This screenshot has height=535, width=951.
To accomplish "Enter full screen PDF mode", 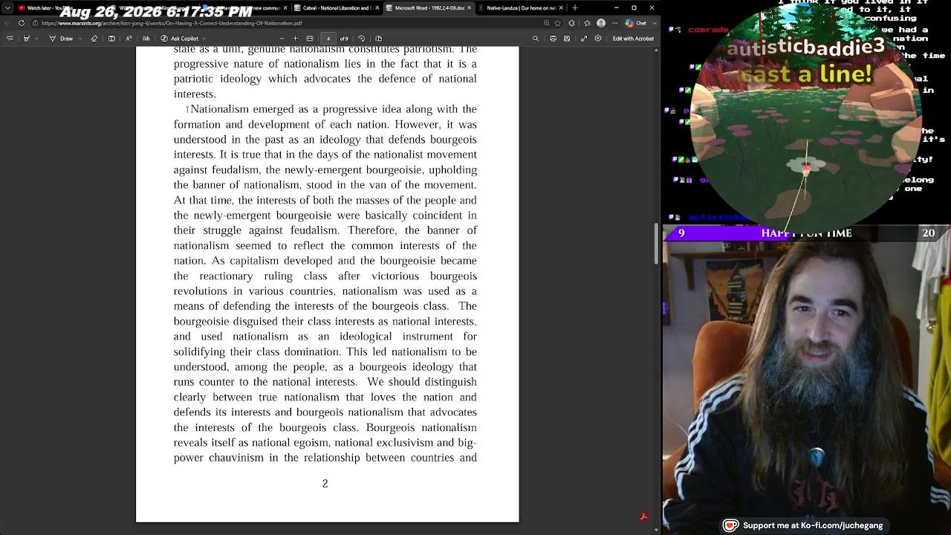I will pos(584,39).
